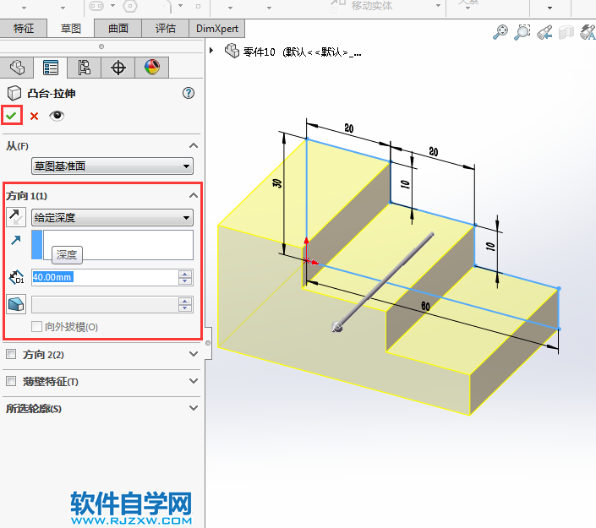Click reverse direction arrow button
Image resolution: width=596 pixels, height=528 pixels.
tap(16, 217)
